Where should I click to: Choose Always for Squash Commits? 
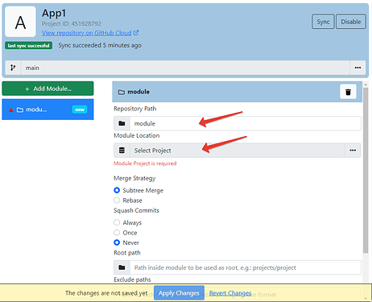pos(117,222)
